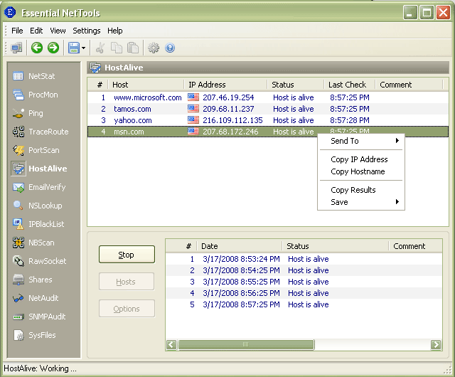Select the HostAlive sidebar icon
Image resolution: width=455 pixels, height=377 pixels.
[18, 169]
